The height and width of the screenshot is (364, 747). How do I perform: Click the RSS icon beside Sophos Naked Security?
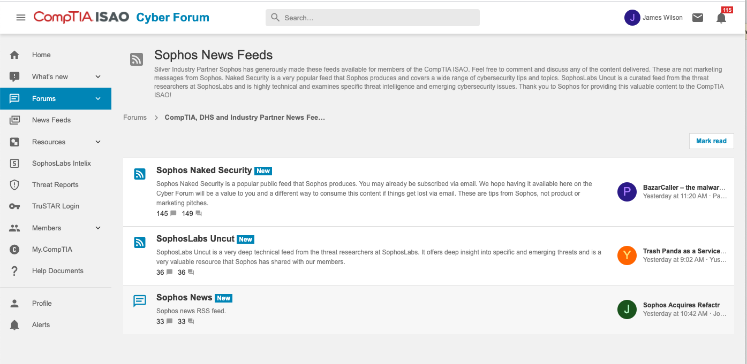tap(139, 174)
